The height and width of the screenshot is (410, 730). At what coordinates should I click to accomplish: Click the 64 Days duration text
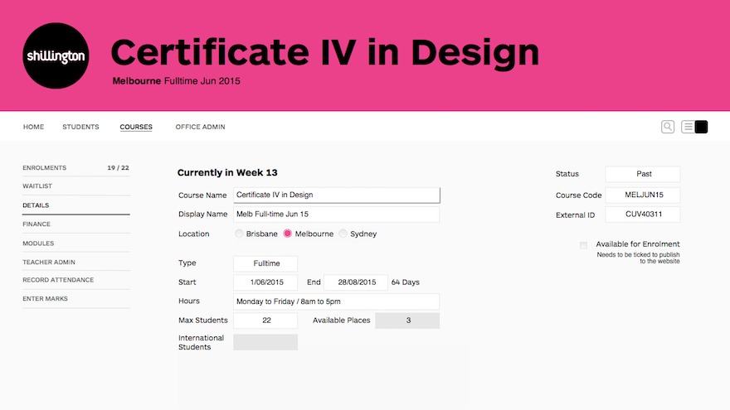tap(405, 282)
